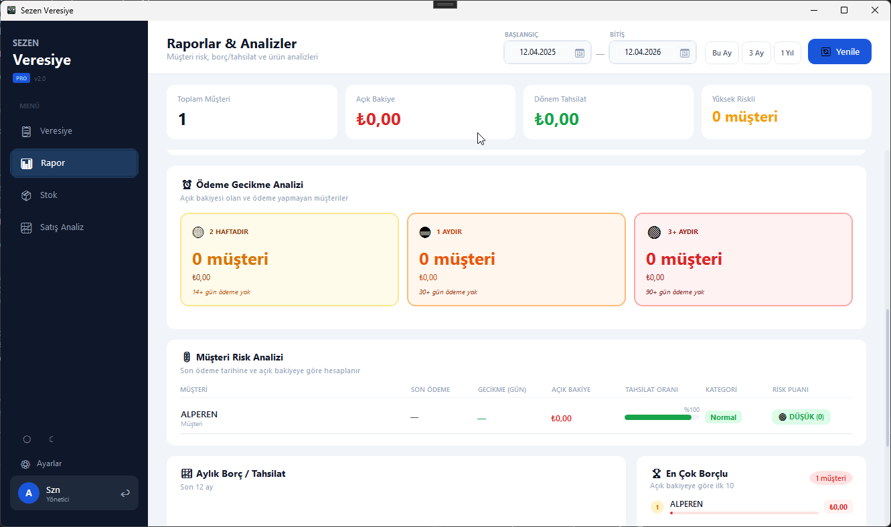Click the alarm clock icon beside Ödeme Gecikme Analizi
The height and width of the screenshot is (527, 891).
[187, 185]
